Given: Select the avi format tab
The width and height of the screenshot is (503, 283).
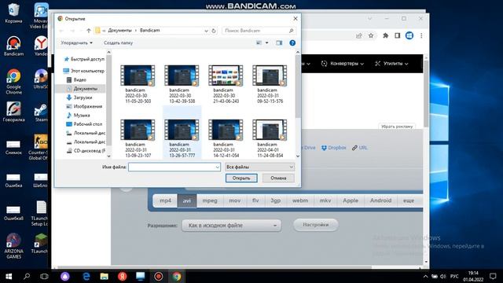Looking at the screenshot, I should click(187, 200).
